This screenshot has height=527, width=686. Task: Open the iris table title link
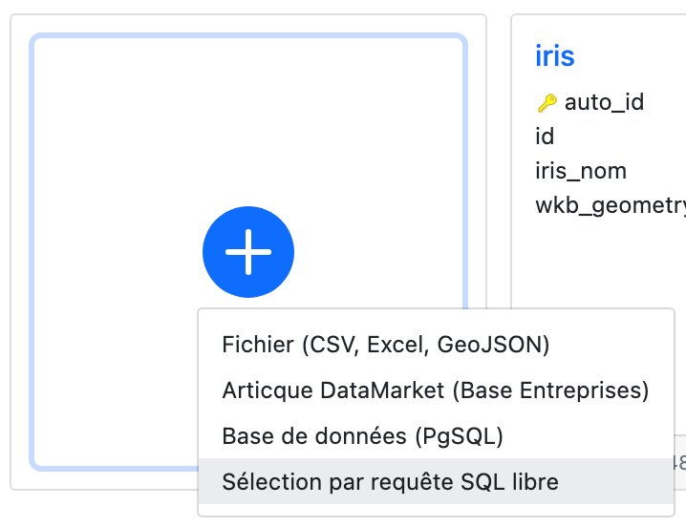[555, 55]
